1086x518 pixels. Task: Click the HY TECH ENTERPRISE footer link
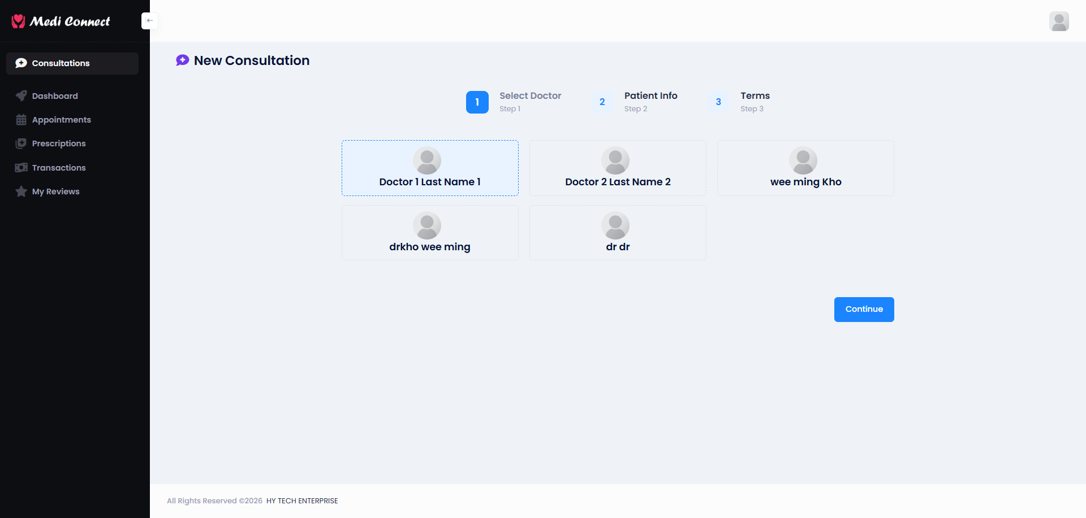tap(302, 501)
